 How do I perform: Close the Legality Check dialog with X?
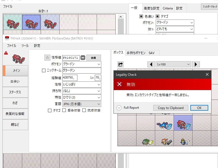tap(207, 74)
